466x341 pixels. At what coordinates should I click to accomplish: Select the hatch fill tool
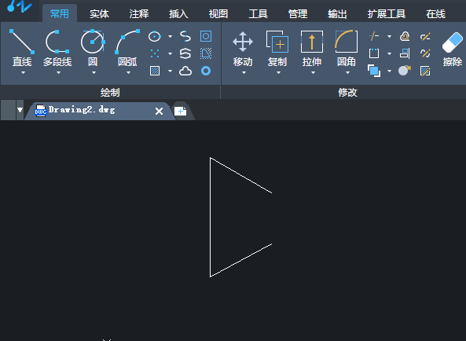pyautogui.click(x=155, y=71)
